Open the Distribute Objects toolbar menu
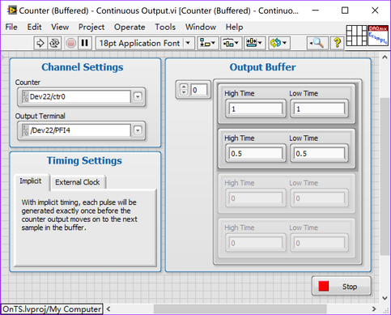The image size is (391, 315). click(231, 43)
